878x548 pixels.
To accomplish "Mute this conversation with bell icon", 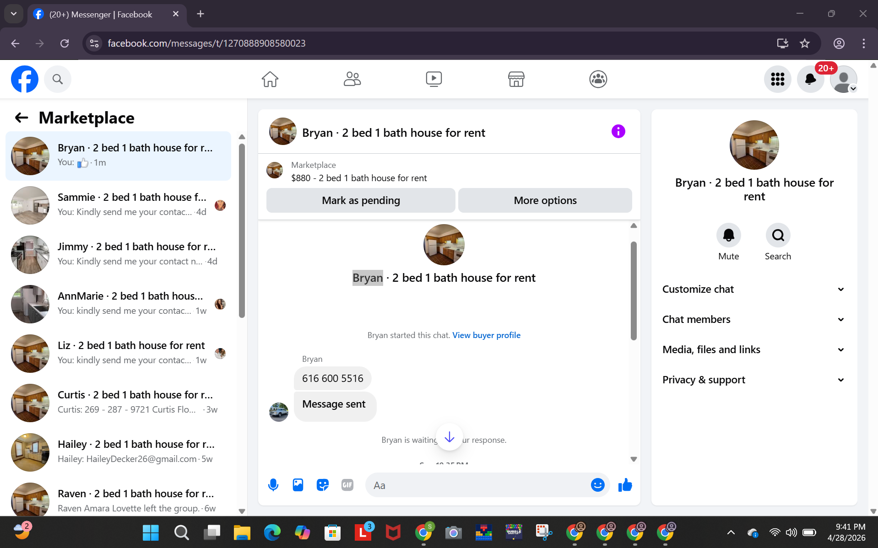I will pos(728,235).
